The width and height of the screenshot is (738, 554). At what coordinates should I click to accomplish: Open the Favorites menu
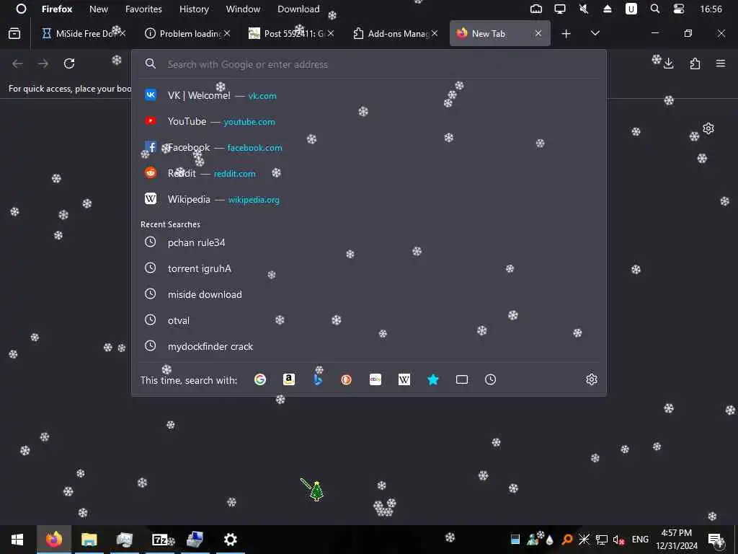[x=143, y=9]
